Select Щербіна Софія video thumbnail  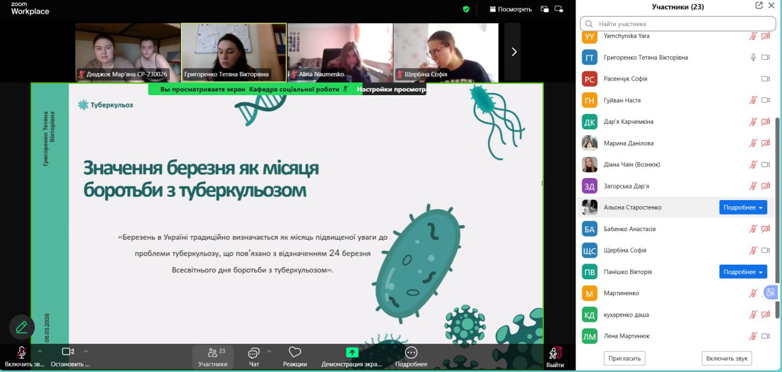(445, 52)
